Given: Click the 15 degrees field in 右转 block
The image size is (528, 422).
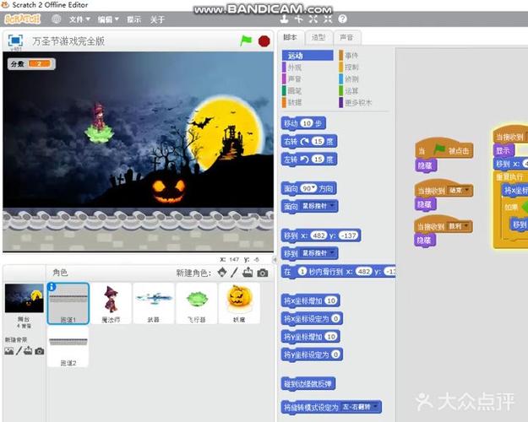Looking at the screenshot, I should 318,141.
